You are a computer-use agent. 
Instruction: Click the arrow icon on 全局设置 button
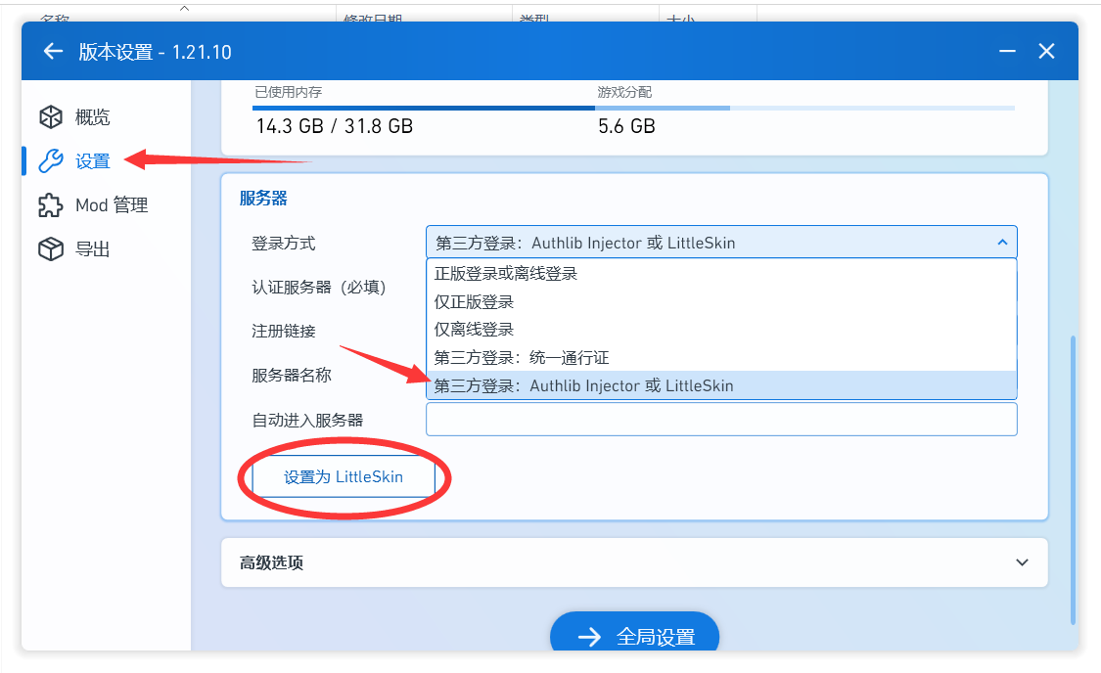pos(589,637)
